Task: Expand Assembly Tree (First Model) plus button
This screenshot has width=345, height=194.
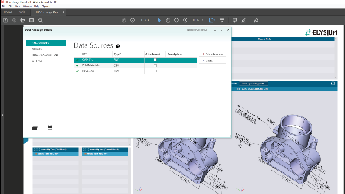Action: [35, 149]
